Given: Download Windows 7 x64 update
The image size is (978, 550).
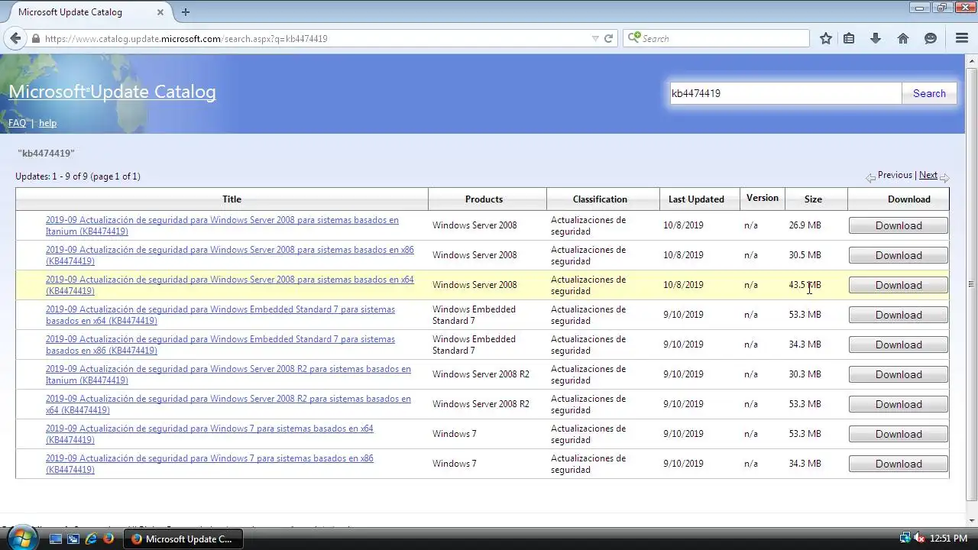Looking at the screenshot, I should point(899,434).
